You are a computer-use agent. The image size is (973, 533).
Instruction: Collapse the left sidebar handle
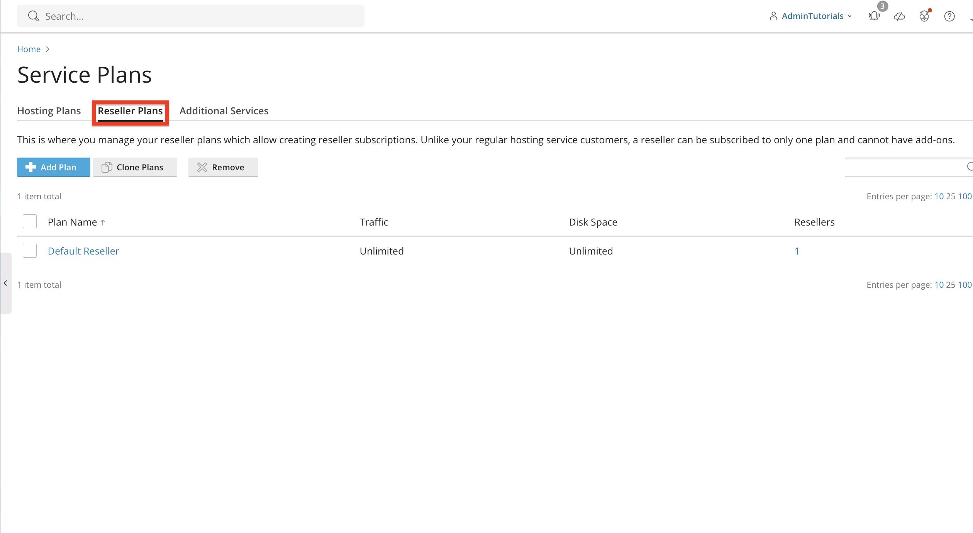(x=6, y=283)
